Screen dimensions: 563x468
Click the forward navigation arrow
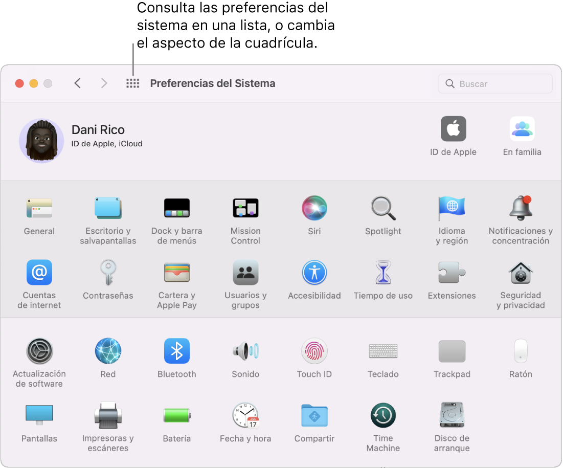click(104, 83)
